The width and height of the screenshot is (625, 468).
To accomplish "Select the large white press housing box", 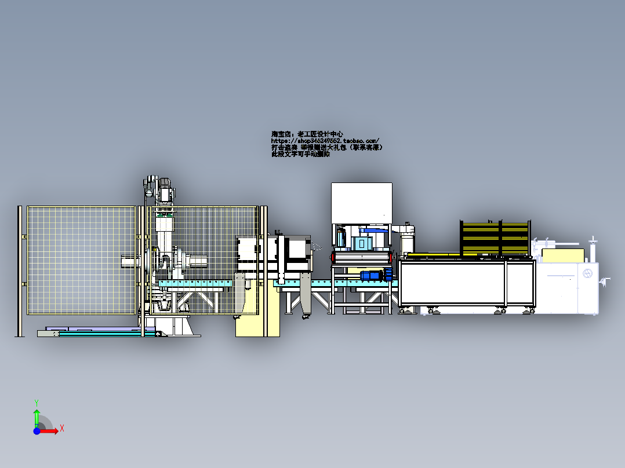I will 361,203.
